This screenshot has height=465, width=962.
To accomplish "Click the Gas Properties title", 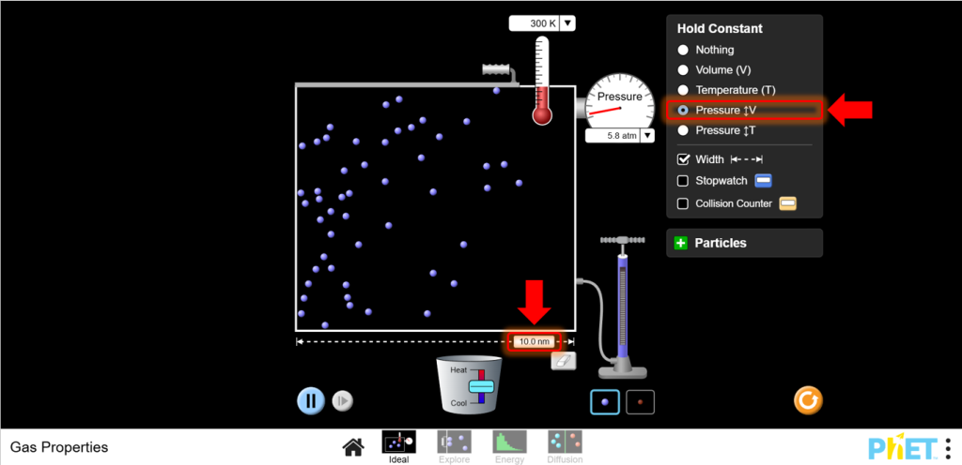I will point(59,447).
